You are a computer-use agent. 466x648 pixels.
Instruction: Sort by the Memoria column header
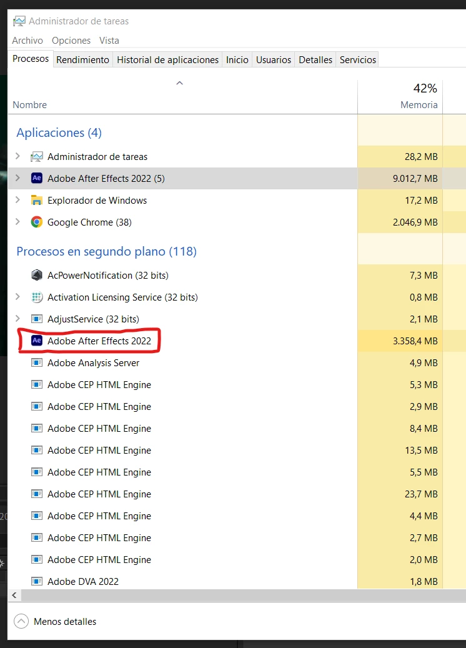pyautogui.click(x=419, y=105)
